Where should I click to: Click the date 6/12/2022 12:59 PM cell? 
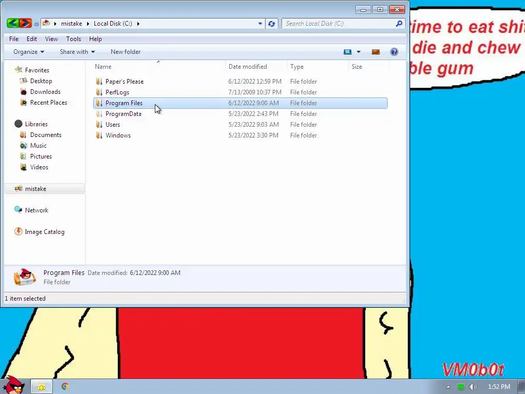tap(255, 82)
